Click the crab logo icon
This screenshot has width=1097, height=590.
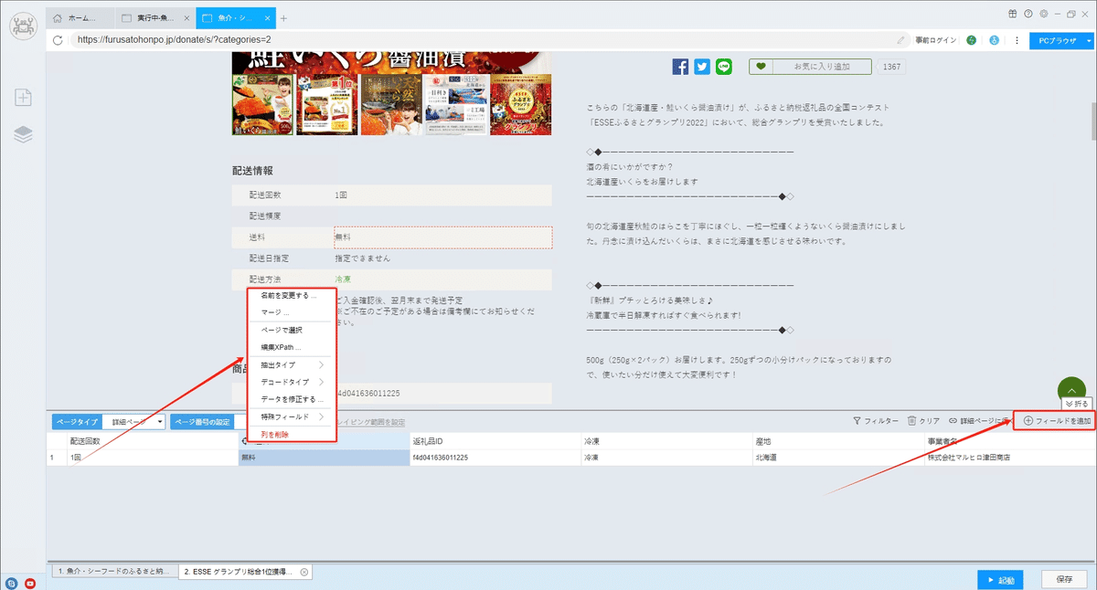pos(22,26)
